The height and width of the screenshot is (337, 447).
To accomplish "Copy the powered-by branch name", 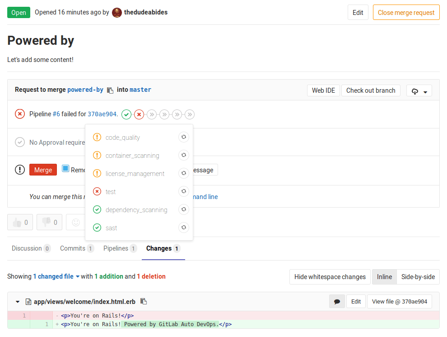I will click(110, 90).
